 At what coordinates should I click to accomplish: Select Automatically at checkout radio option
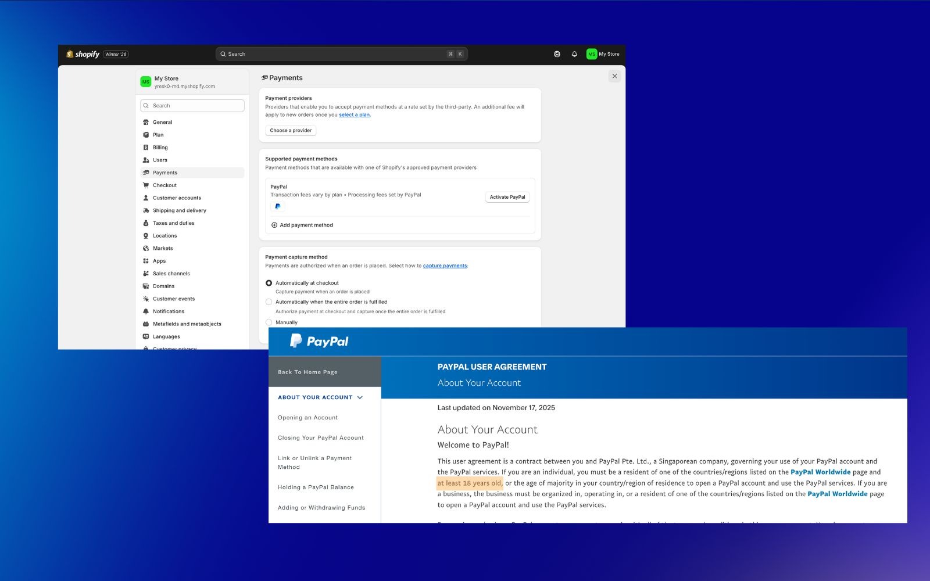pos(269,283)
